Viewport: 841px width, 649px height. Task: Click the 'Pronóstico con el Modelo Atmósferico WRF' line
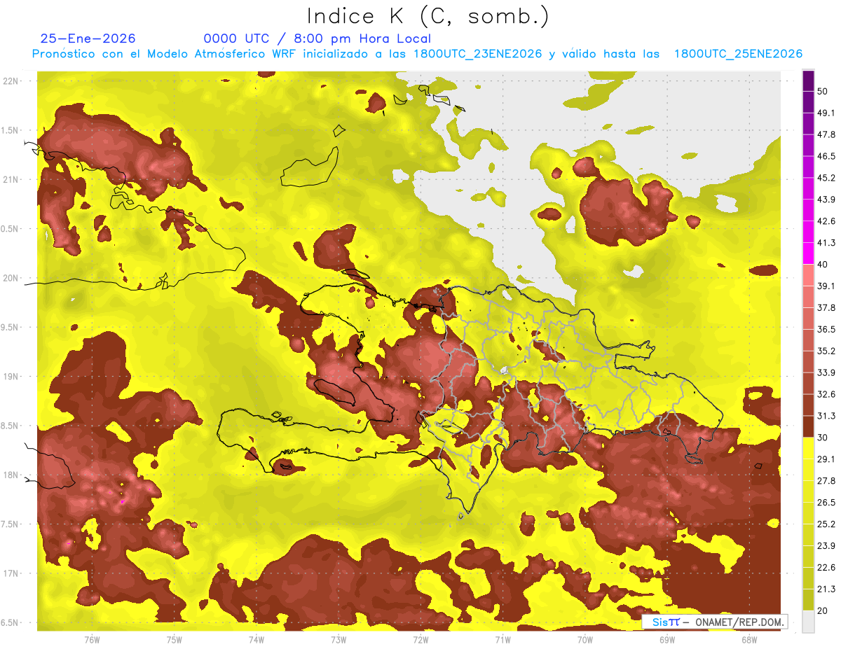[417, 54]
